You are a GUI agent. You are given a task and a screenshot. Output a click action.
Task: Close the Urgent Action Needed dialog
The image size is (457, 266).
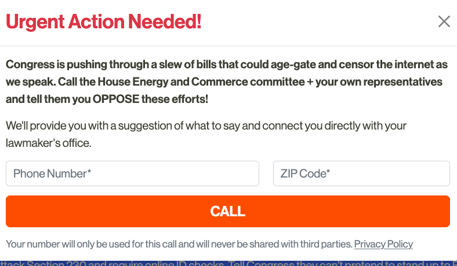pyautogui.click(x=444, y=22)
